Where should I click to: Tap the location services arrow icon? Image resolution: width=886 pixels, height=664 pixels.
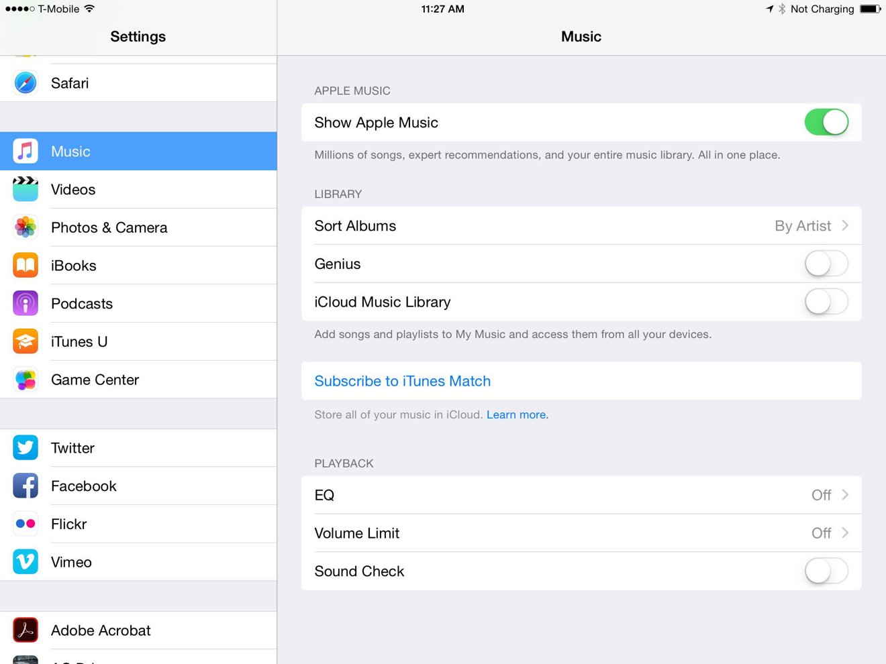coord(769,9)
